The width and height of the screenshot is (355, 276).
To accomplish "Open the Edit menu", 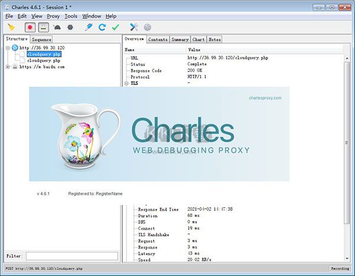I will 22,17.
